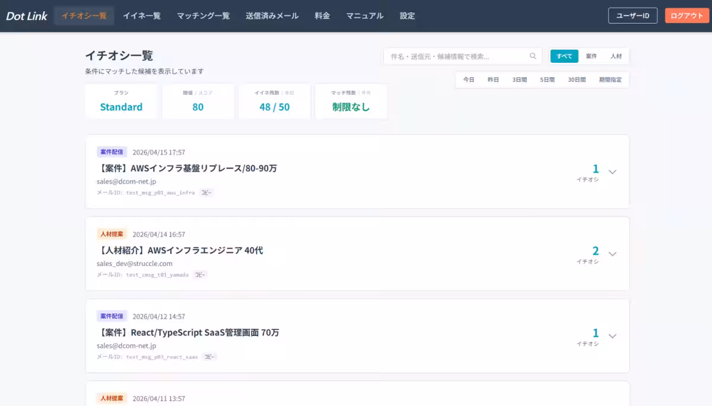This screenshot has width=712, height=406.
Task: Open 設定 in the navigation bar
Action: (408, 16)
